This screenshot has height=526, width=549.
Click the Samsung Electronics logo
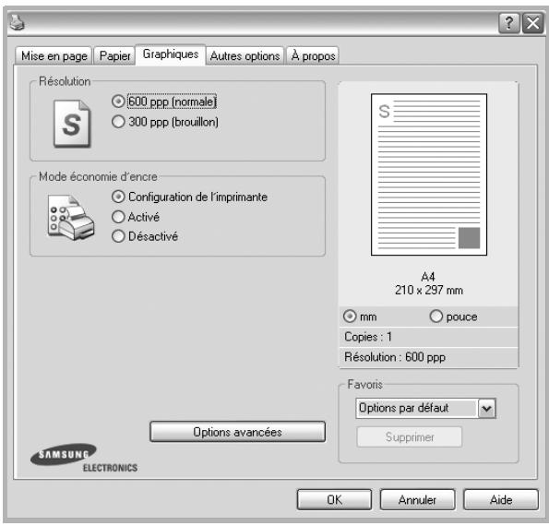click(84, 458)
